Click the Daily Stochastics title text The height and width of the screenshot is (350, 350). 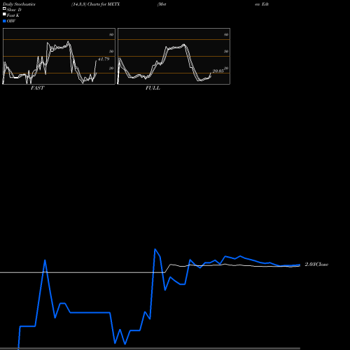[x=19, y=4]
